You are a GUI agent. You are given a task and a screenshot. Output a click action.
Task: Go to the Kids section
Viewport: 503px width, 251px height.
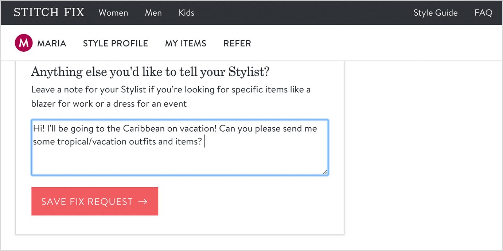coord(186,13)
